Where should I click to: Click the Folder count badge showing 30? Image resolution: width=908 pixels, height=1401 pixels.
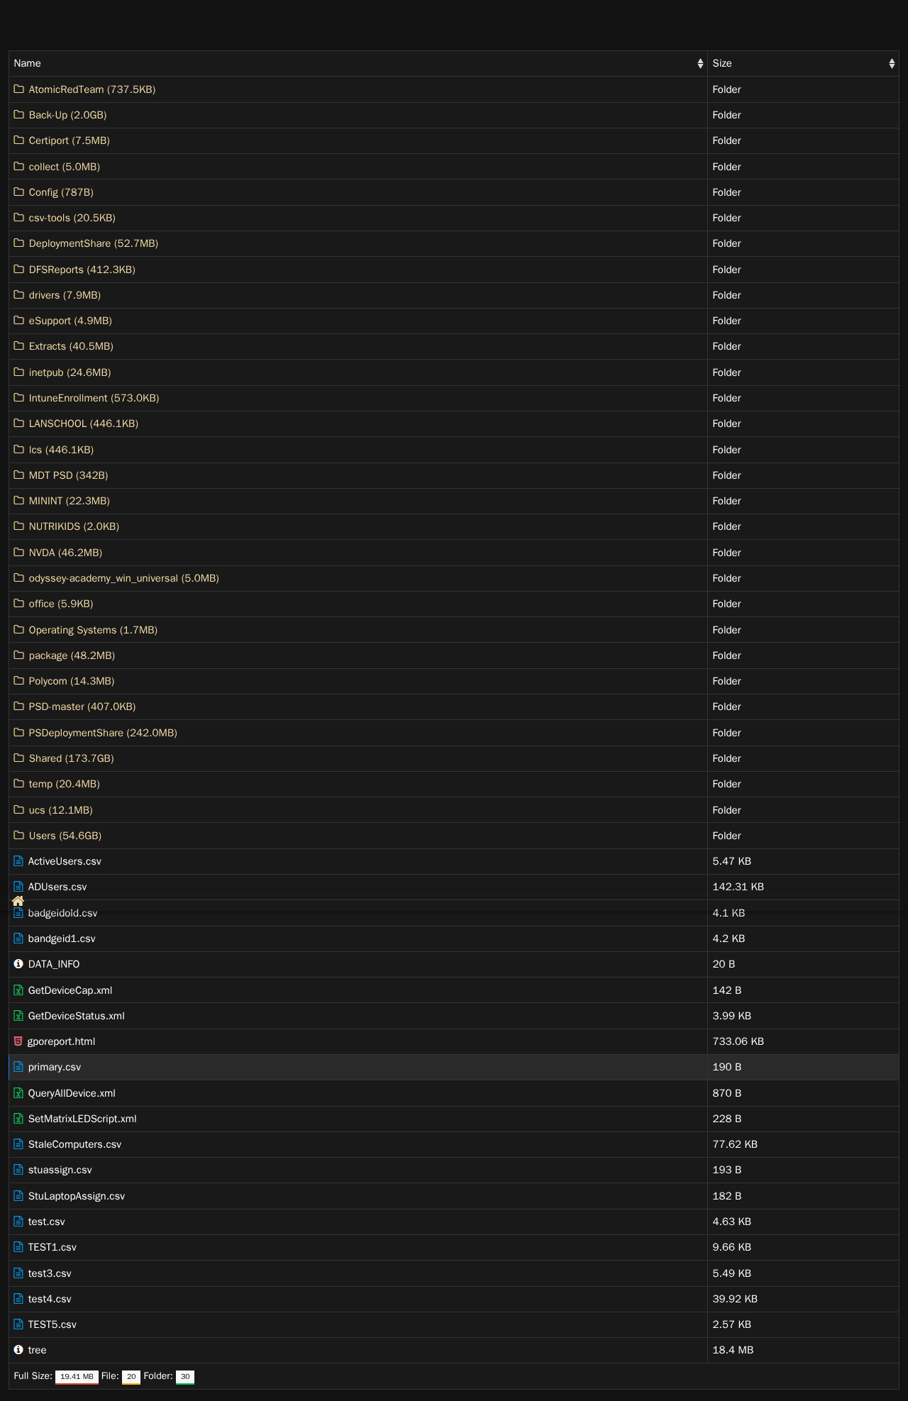tap(185, 1376)
